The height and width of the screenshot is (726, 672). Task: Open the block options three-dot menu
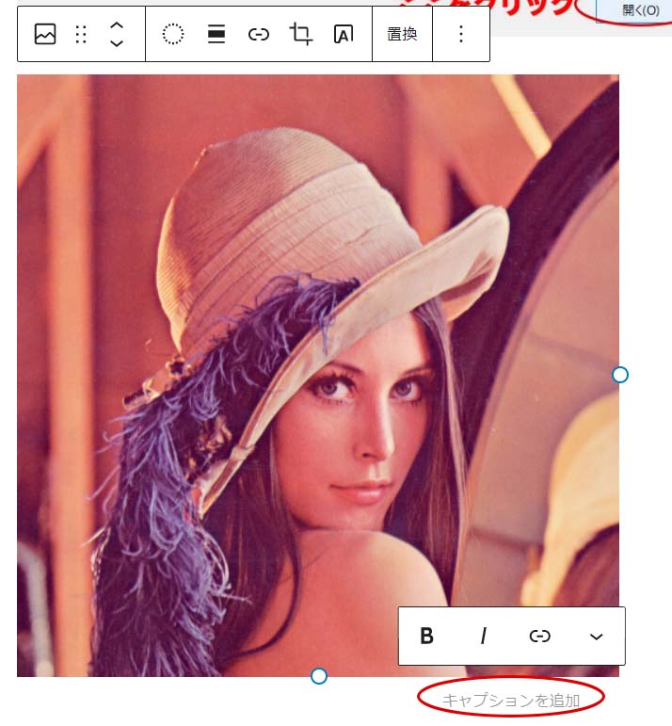click(x=461, y=35)
